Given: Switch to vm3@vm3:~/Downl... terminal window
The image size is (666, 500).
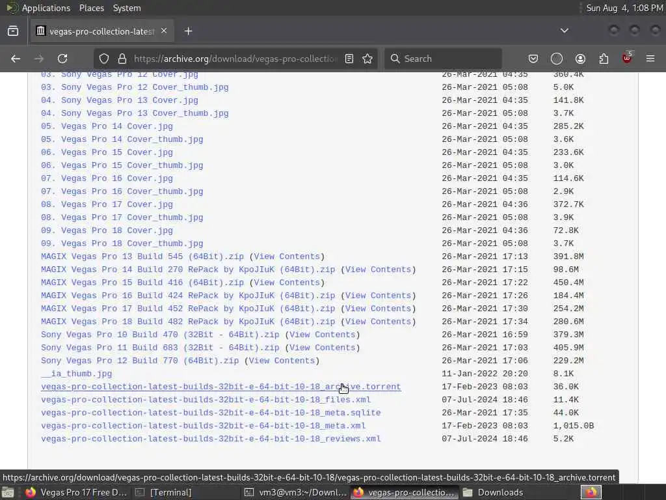Looking at the screenshot, I should (x=295, y=492).
